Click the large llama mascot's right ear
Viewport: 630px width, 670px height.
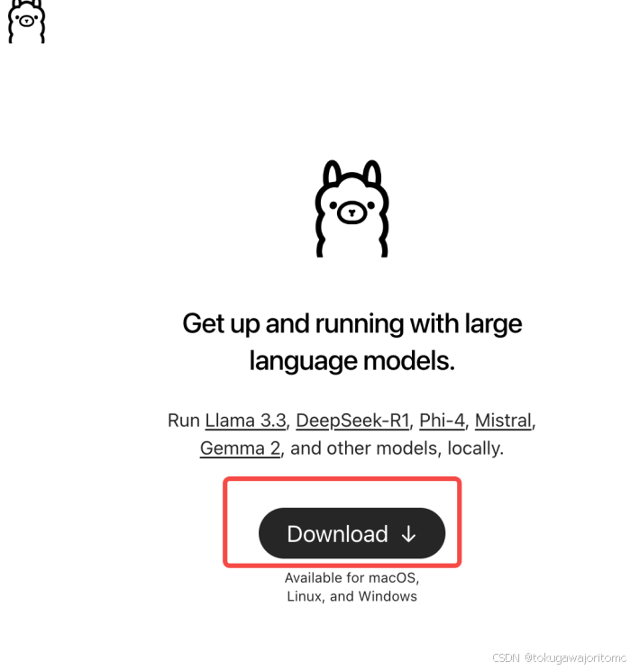371,172
